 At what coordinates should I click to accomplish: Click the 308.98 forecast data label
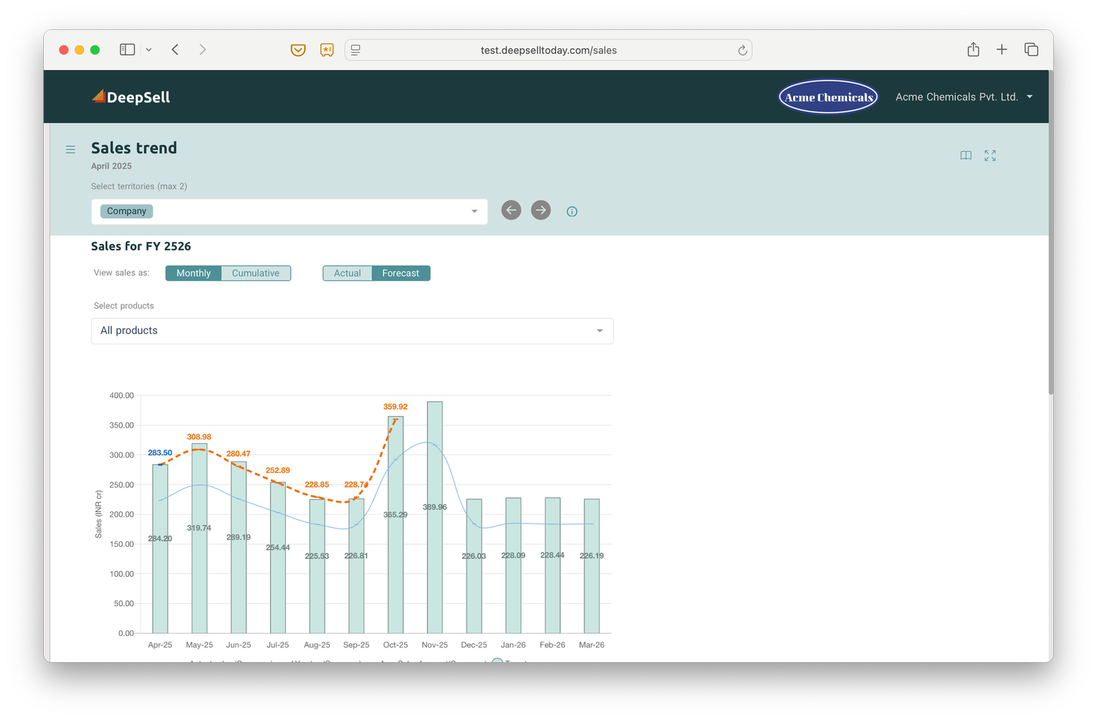coord(199,436)
